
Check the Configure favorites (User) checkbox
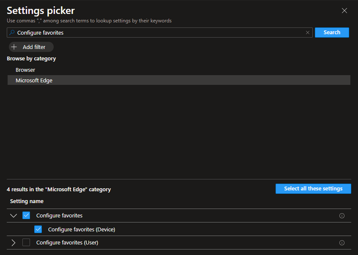pyautogui.click(x=26, y=243)
